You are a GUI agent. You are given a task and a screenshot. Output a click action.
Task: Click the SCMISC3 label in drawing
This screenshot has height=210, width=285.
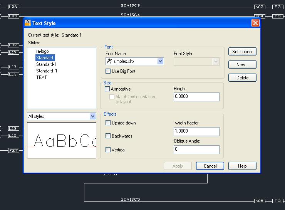tap(130, 5)
